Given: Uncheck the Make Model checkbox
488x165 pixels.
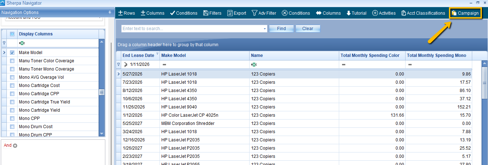Looking at the screenshot, I should [x=12, y=53].
